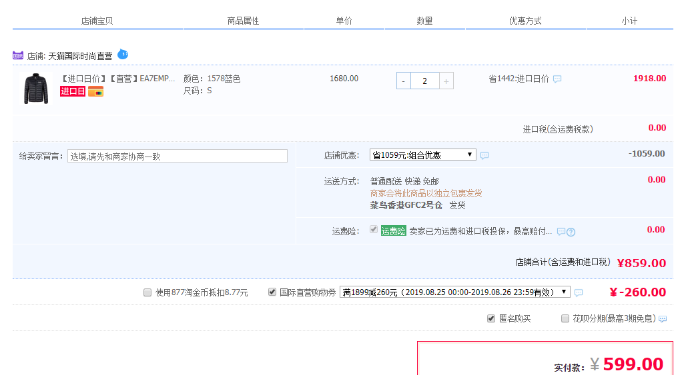Open comment bubble next to 省1442:进口日价
The width and height of the screenshot is (682, 375).
click(557, 79)
